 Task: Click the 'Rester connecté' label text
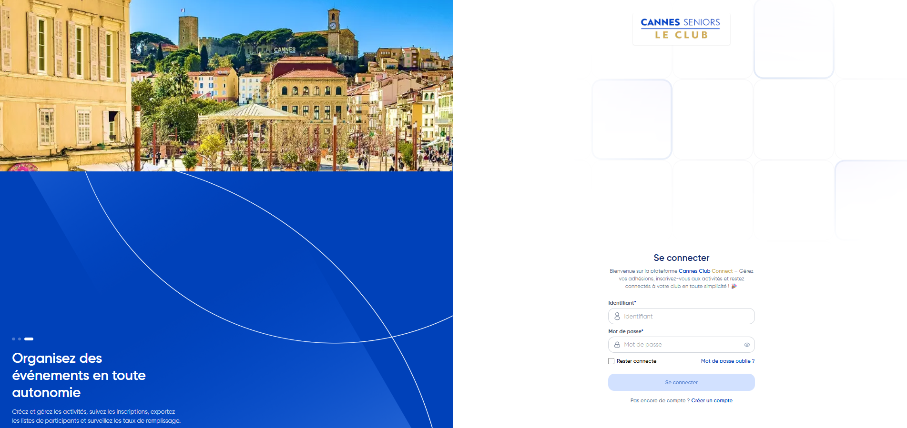point(636,361)
